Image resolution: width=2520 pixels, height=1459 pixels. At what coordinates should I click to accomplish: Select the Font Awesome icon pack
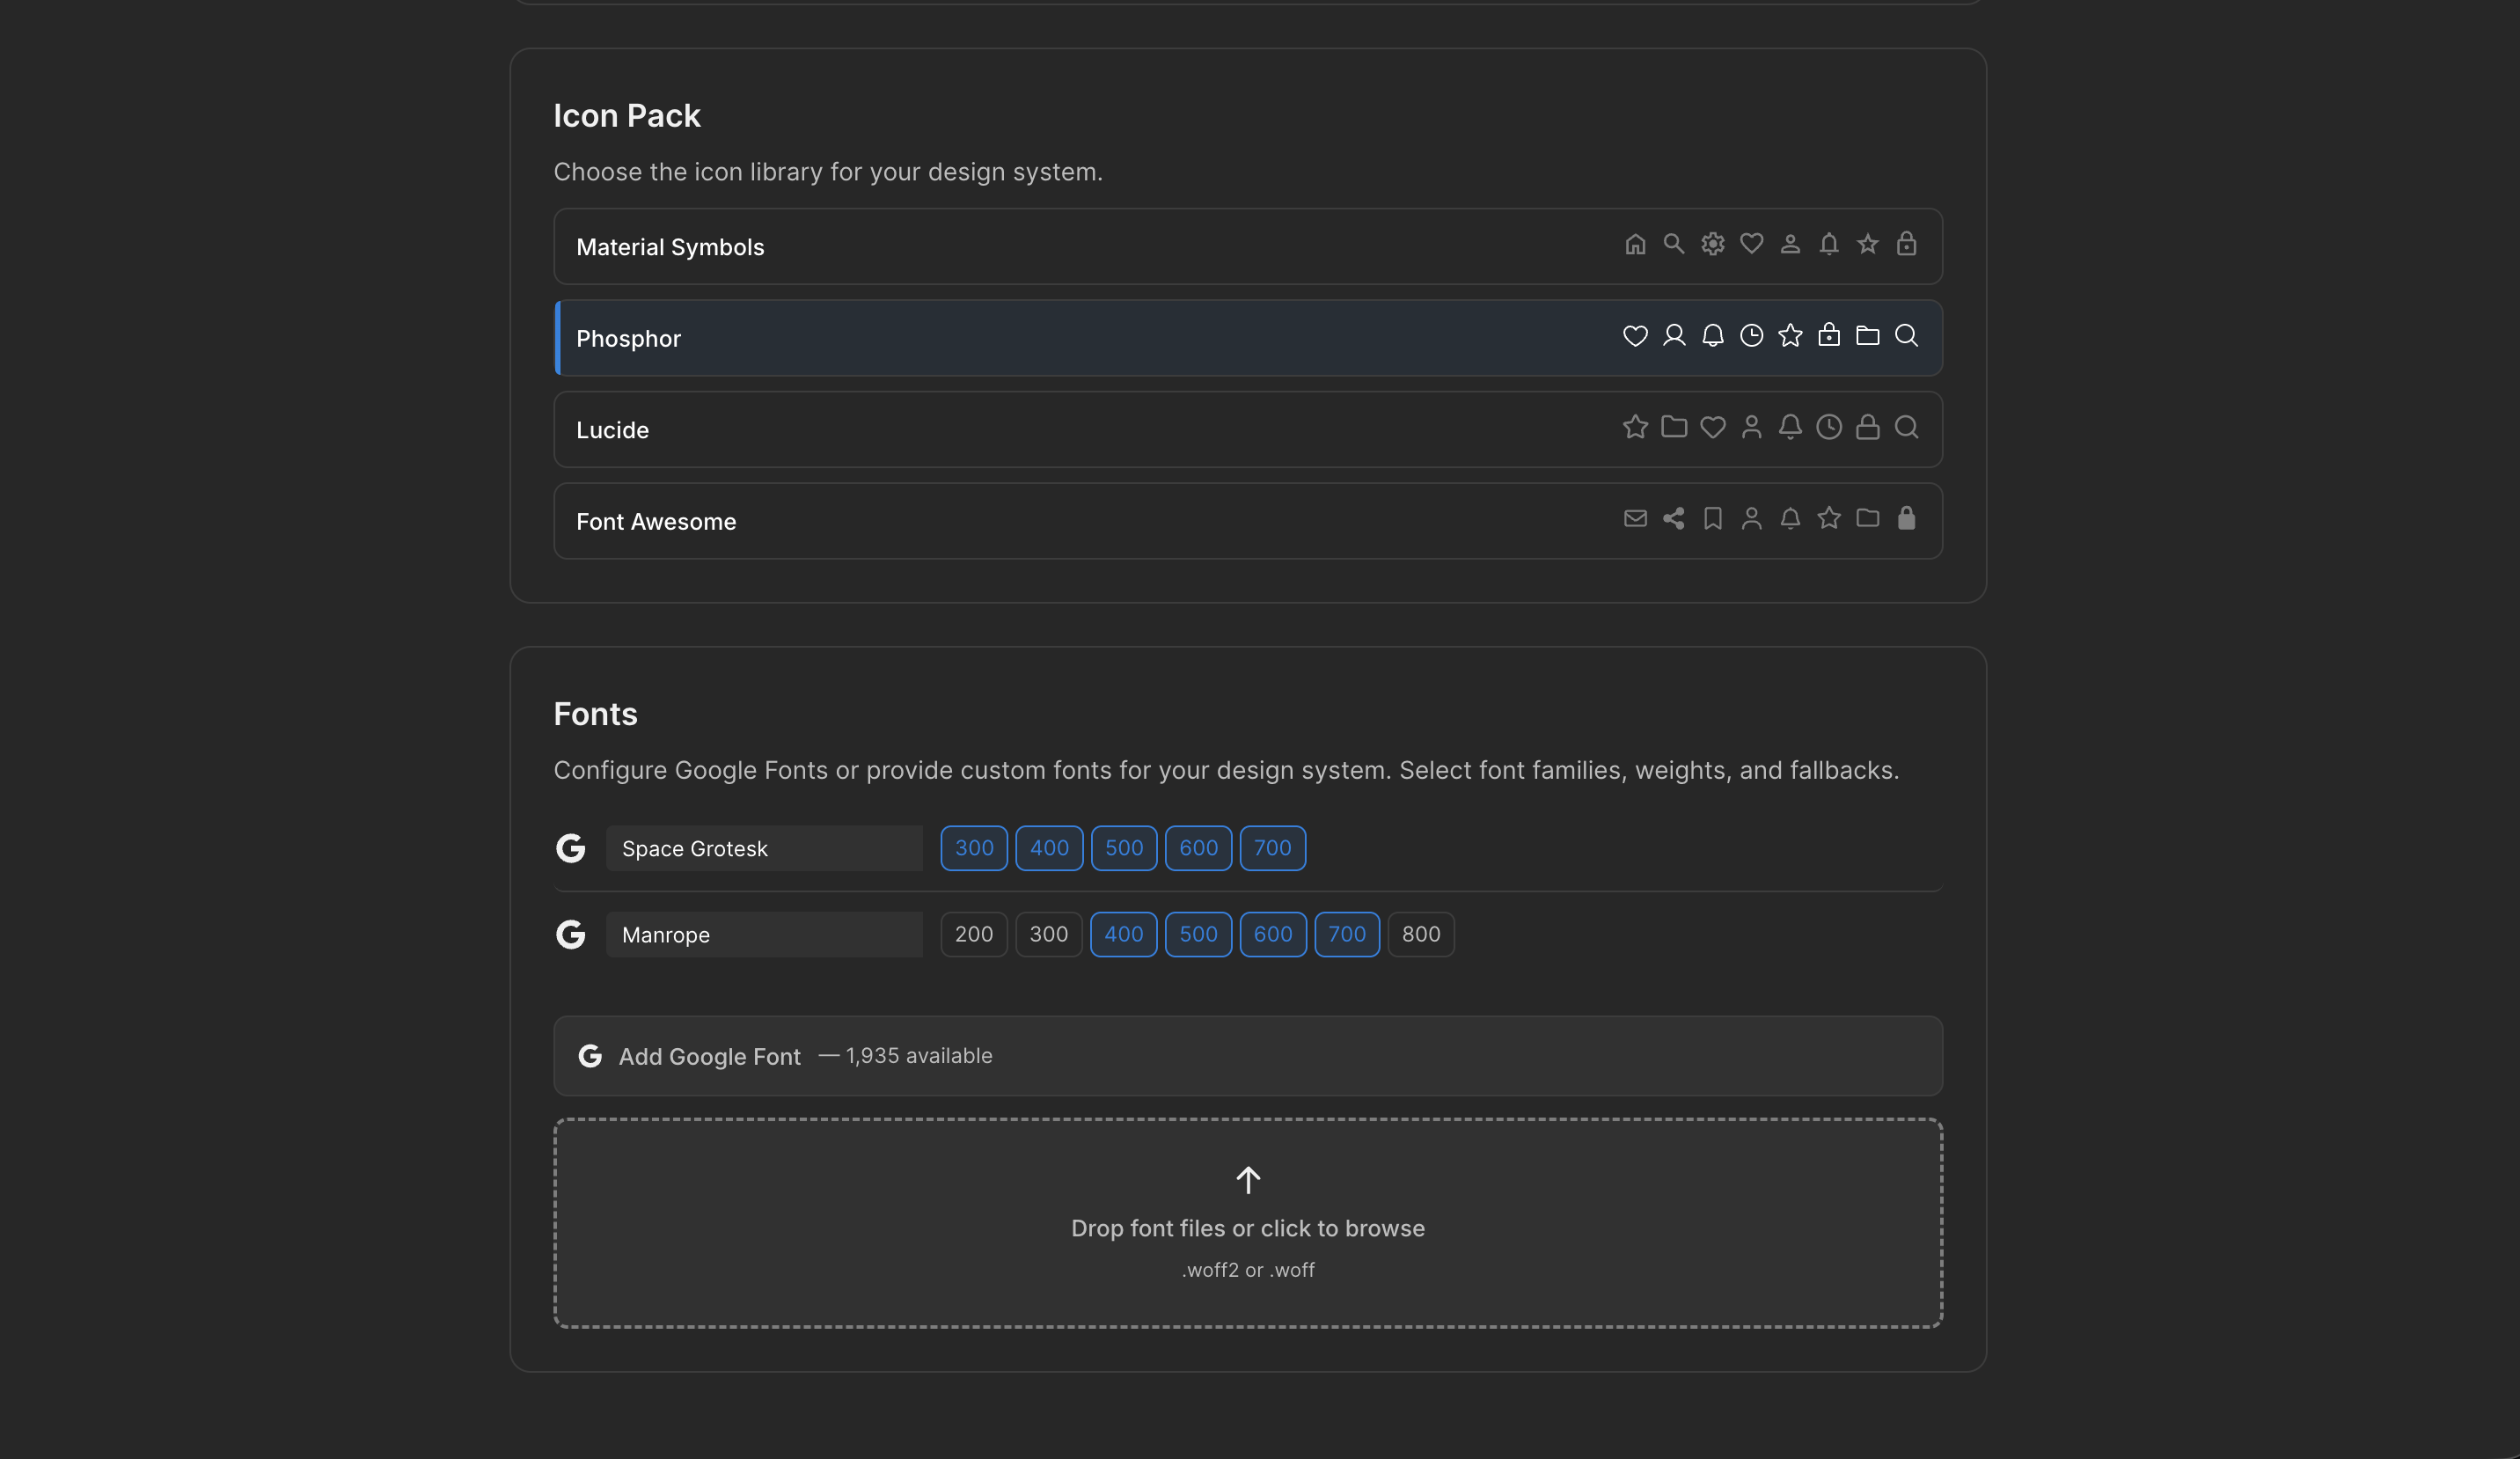tap(1100, 520)
